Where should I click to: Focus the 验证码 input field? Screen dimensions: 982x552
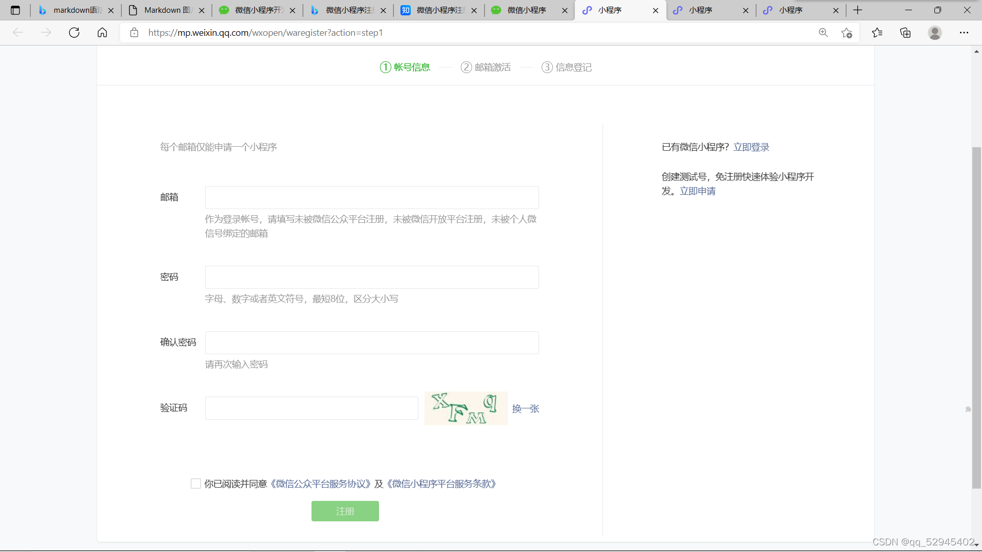click(311, 408)
